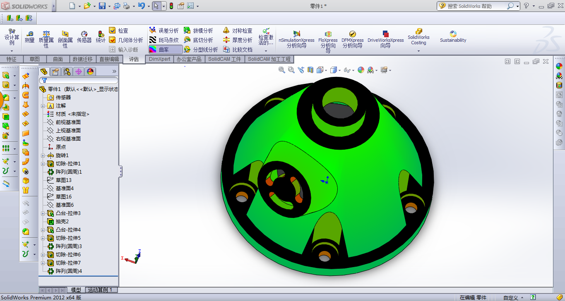
Task: Click the 传感器 (Sensor) ribbon icon
Action: pyautogui.click(x=84, y=36)
